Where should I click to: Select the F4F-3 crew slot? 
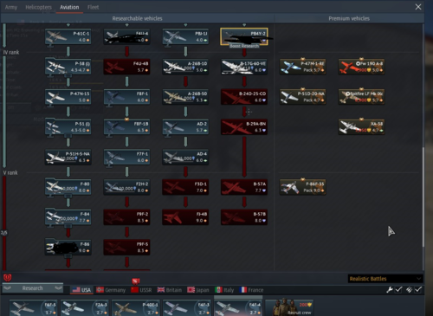pos(186,307)
